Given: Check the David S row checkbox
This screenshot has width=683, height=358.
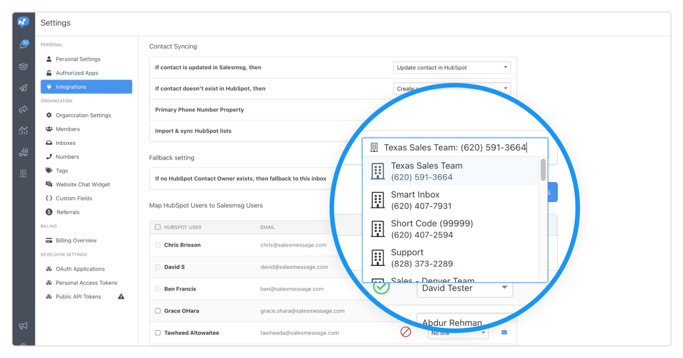Looking at the screenshot, I should (158, 267).
